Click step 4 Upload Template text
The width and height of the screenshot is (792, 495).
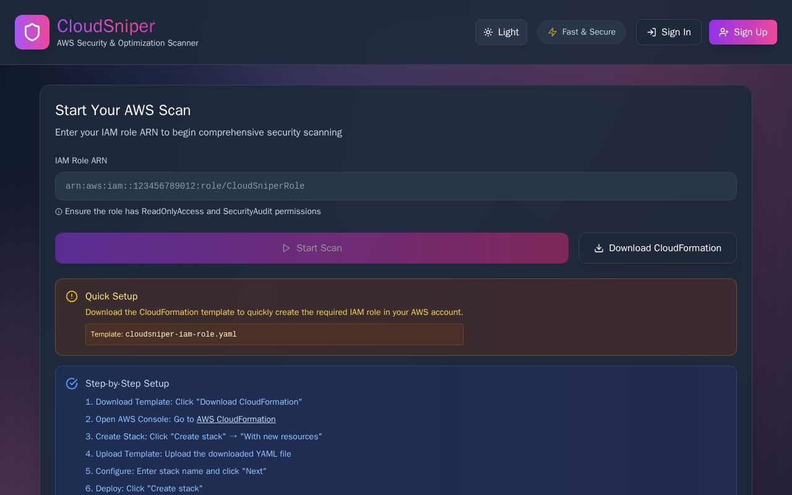(188, 454)
